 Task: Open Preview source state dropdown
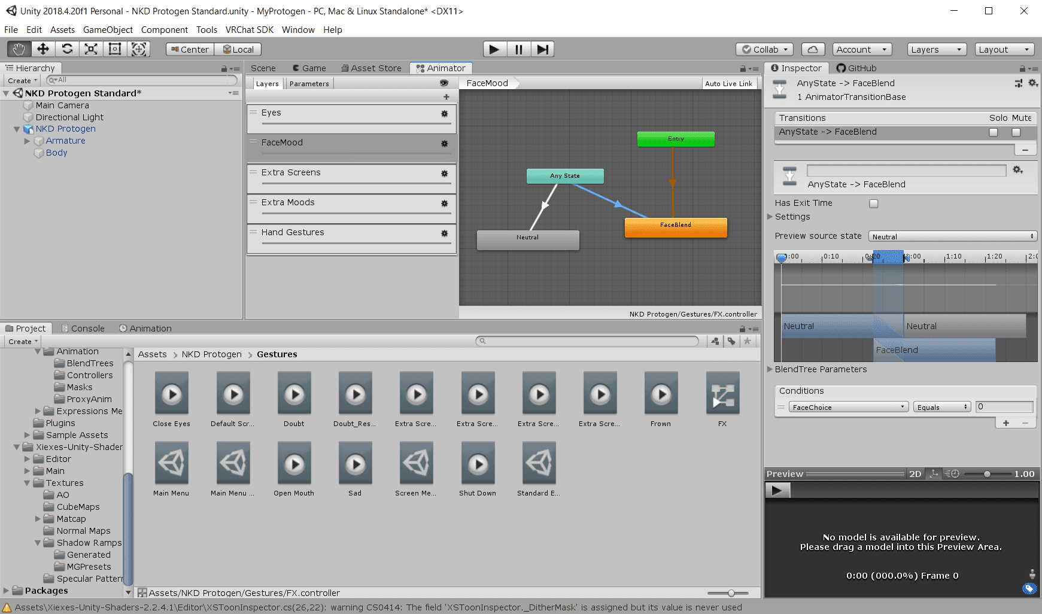[952, 236]
